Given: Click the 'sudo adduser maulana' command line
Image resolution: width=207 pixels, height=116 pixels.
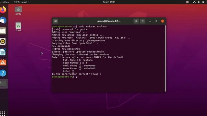Looking at the screenshot, I should [x=79, y=26].
